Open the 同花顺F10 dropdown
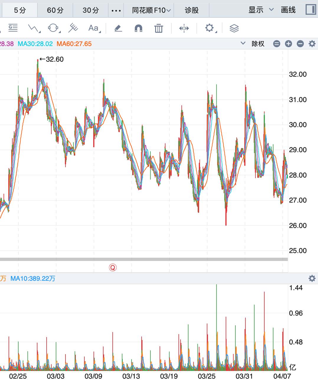This screenshot has height=381, width=318. tap(151, 10)
